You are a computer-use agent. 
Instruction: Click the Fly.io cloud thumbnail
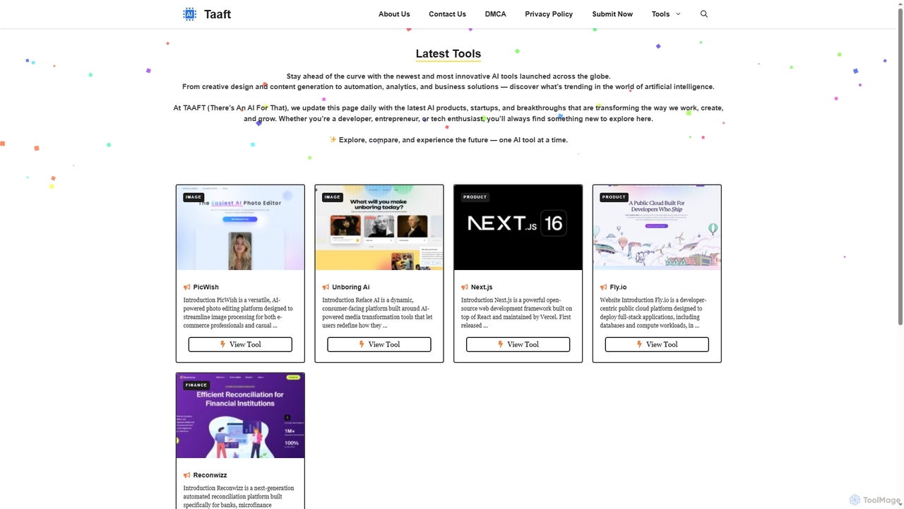click(x=657, y=228)
